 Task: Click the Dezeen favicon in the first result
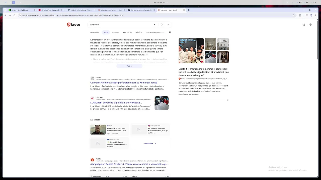pos(92,78)
